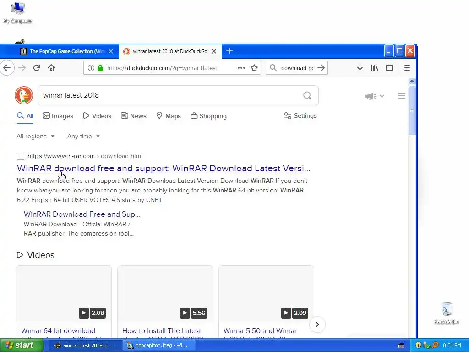This screenshot has width=469, height=352.
Task: Click the scrollbar up arrow
Action: [x=412, y=82]
